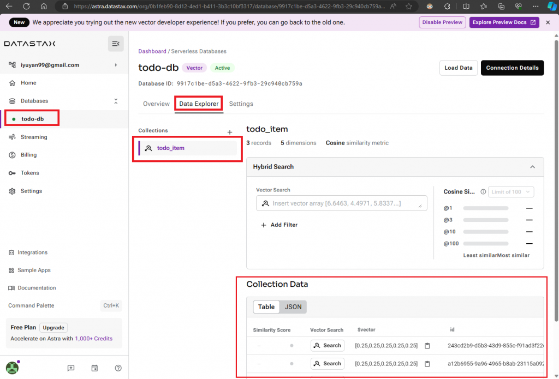
Task: Click Add Filter in Hybrid Search
Action: [279, 225]
